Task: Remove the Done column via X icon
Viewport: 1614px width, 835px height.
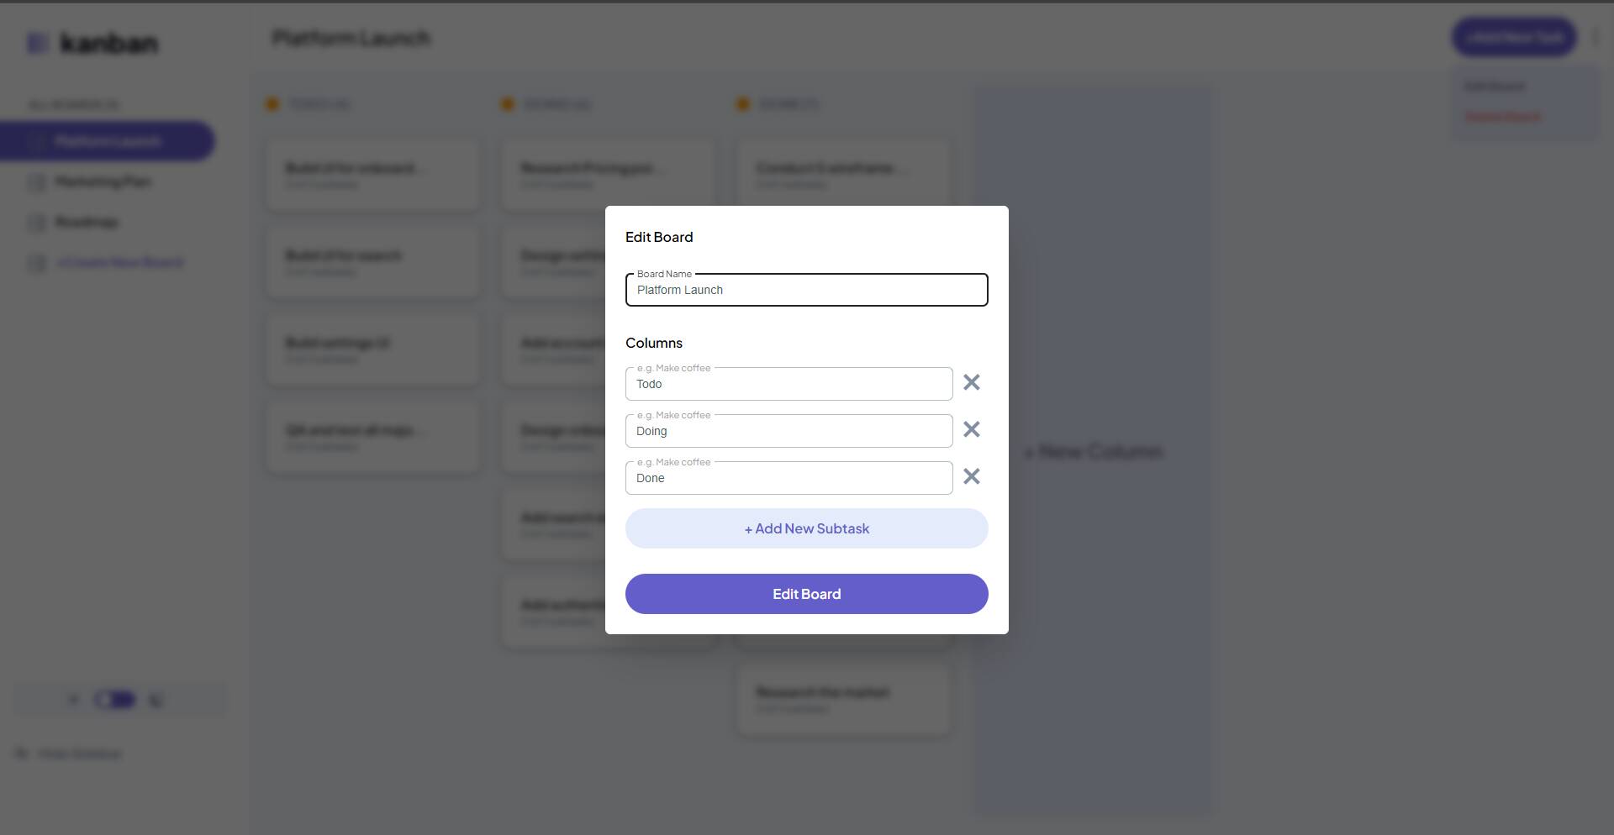Action: (x=972, y=477)
